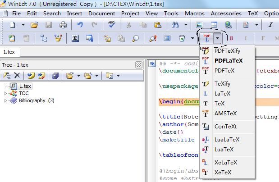The width and height of the screenshot is (279, 182).
Task: Open the TeX menu
Action: (253, 14)
